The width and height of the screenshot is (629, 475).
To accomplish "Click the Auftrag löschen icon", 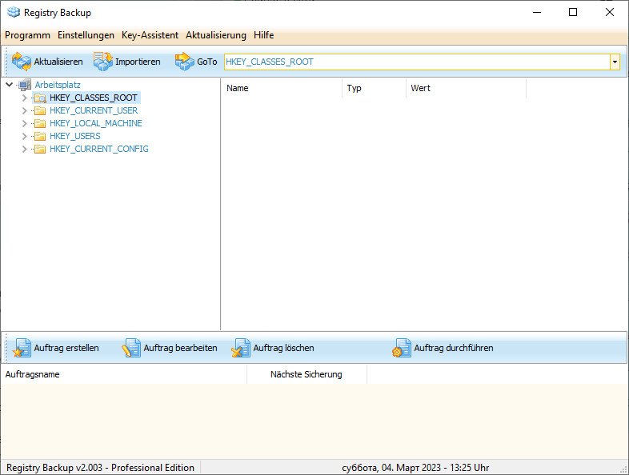I will tap(241, 348).
